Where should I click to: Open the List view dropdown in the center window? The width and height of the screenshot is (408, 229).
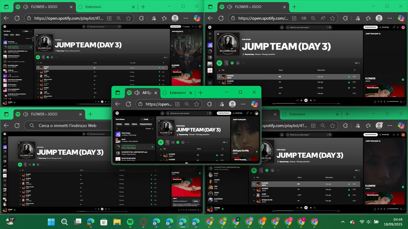(225, 142)
